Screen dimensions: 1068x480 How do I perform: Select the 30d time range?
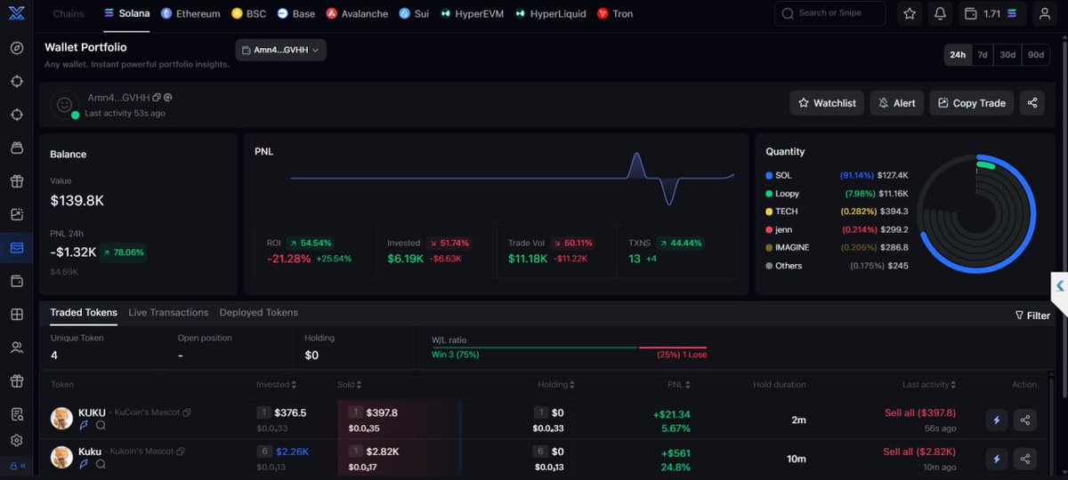1007,54
